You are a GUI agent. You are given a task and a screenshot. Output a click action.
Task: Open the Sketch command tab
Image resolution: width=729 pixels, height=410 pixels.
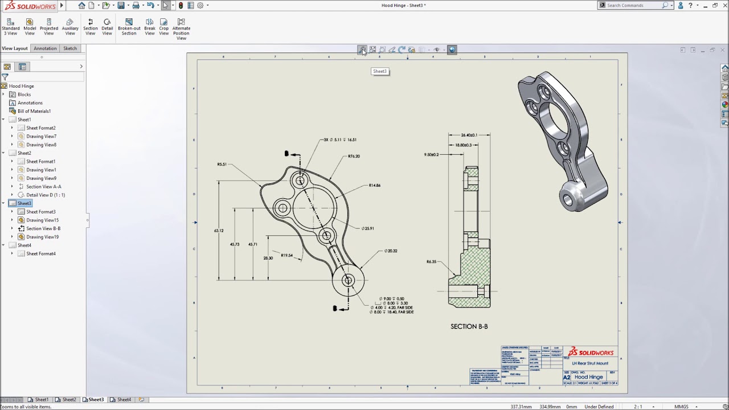click(x=70, y=48)
